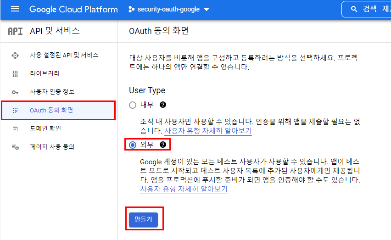Click the search magnifier icon
The image size is (391, 240).
pyautogui.click(x=353, y=9)
